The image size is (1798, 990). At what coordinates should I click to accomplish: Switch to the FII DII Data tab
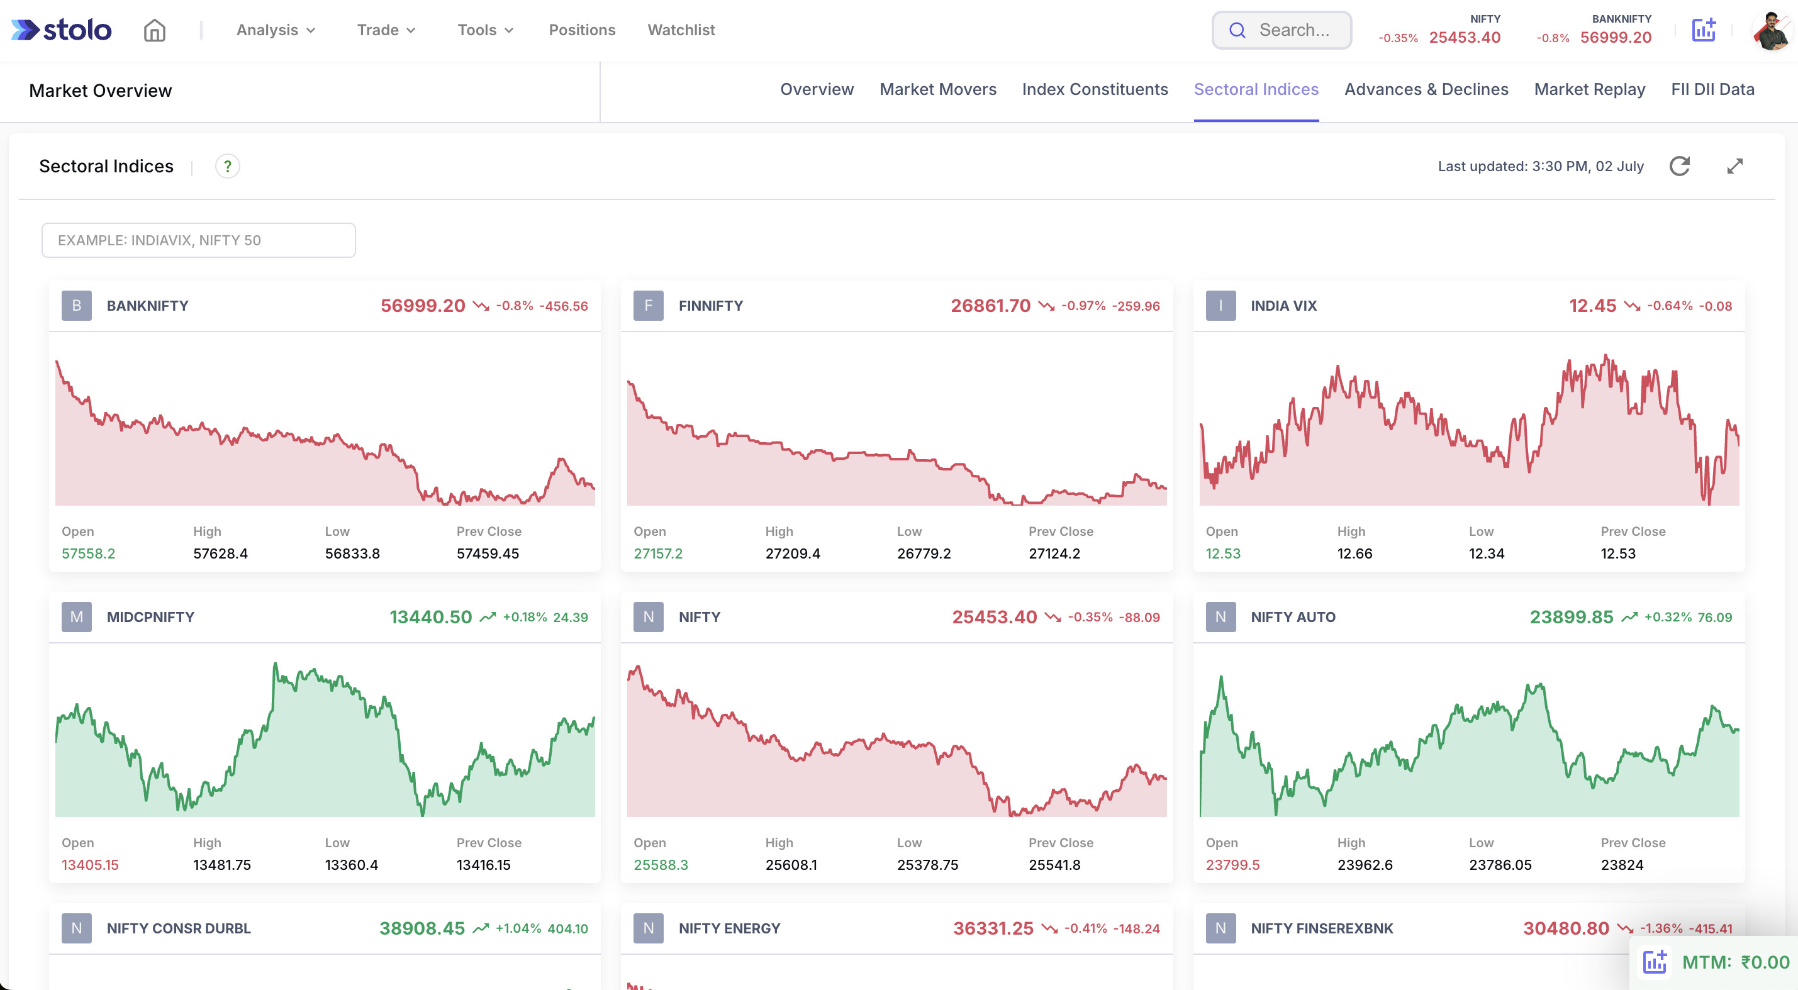tap(1712, 89)
